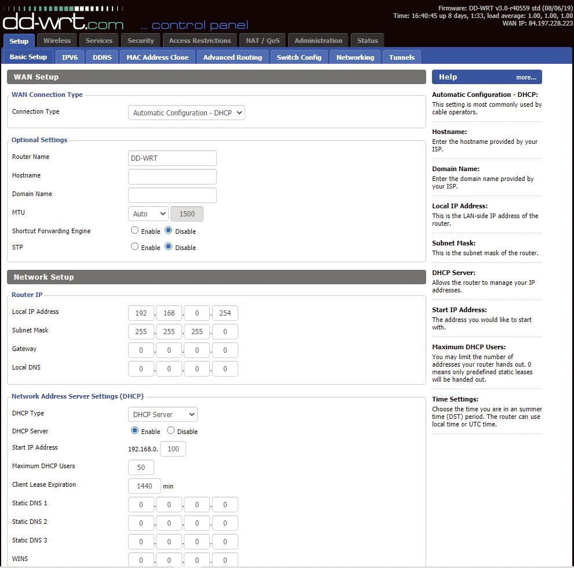Viewport: 574px width, 568px height.
Task: Click 'Automatic Configuration - DHCP:' help heading
Action: 485,95
